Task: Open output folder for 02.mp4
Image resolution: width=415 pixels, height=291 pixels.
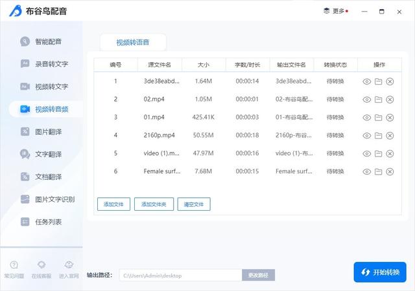Action: pos(378,100)
